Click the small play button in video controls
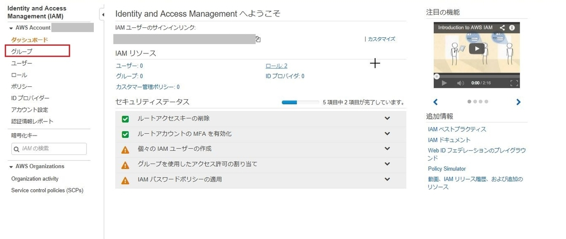The height and width of the screenshot is (239, 566). [444, 83]
